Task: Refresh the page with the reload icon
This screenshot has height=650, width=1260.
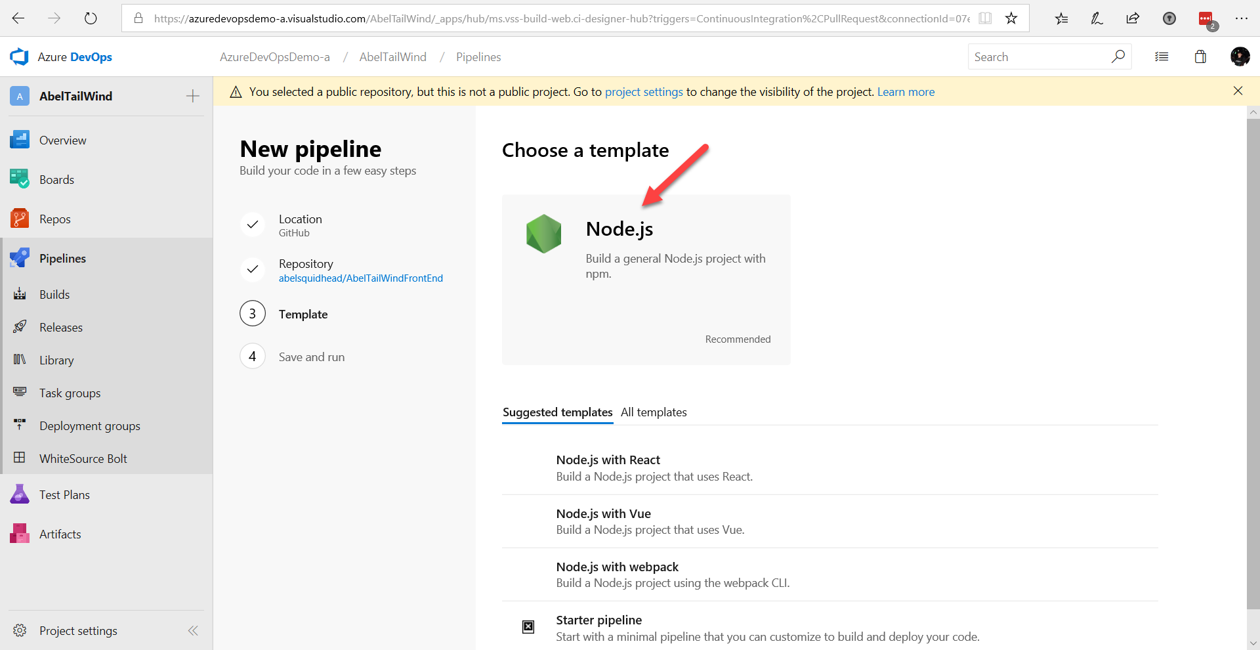Action: (x=91, y=18)
